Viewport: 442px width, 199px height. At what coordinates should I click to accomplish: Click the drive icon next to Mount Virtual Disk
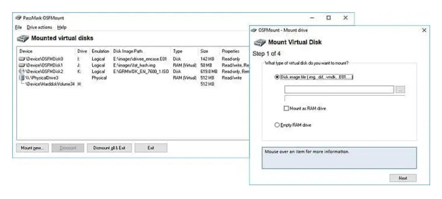(260, 43)
